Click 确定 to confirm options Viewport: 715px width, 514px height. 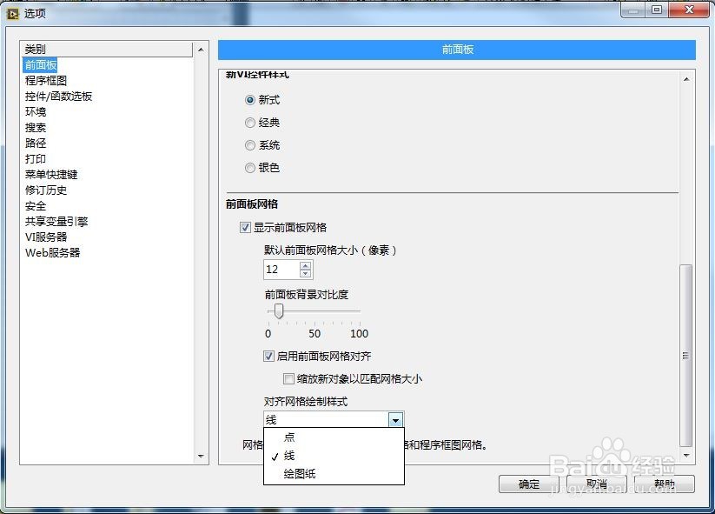point(529,484)
